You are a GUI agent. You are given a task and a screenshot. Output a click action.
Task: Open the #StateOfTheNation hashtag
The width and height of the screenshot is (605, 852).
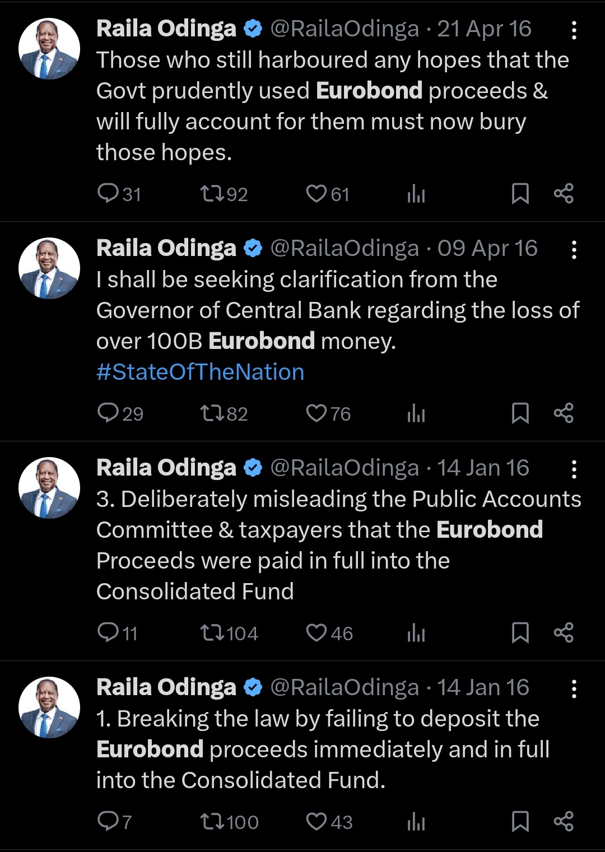(200, 372)
